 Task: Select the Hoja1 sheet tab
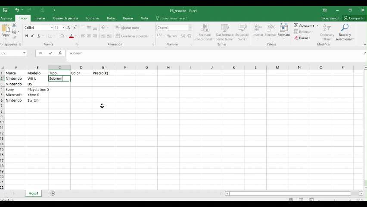pyautogui.click(x=33, y=193)
